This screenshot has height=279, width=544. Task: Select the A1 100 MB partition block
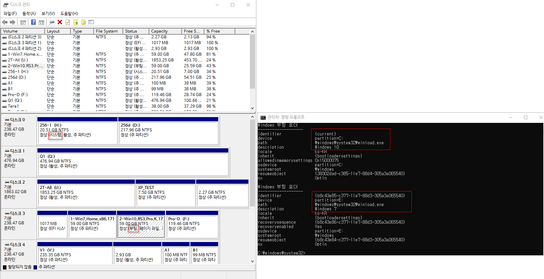tap(176, 253)
